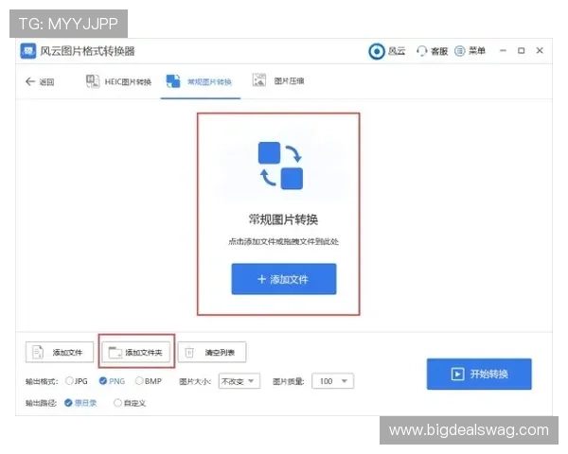Select the 常规图片转换 tab
The height and width of the screenshot is (454, 568).
pos(200,81)
